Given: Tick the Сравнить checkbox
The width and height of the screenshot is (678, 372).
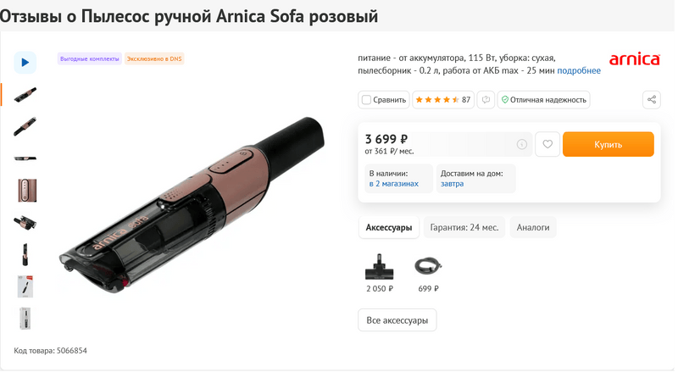Looking at the screenshot, I should [367, 100].
